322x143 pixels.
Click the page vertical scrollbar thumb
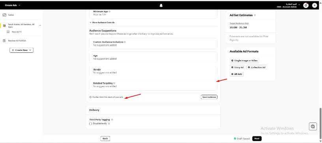pos(320,124)
